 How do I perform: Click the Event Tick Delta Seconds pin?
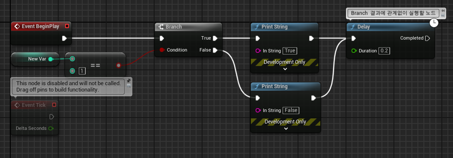click(x=51, y=128)
